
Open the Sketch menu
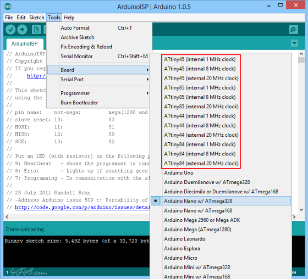pyautogui.click(x=36, y=18)
